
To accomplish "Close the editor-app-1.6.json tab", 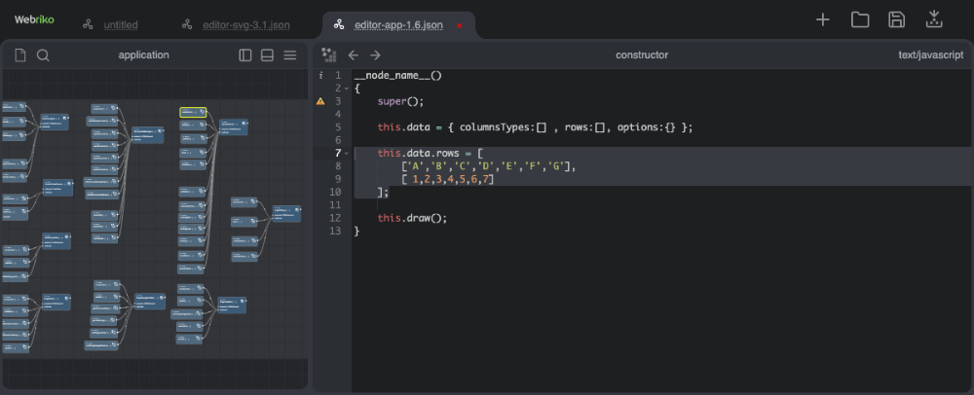I will click(x=460, y=24).
